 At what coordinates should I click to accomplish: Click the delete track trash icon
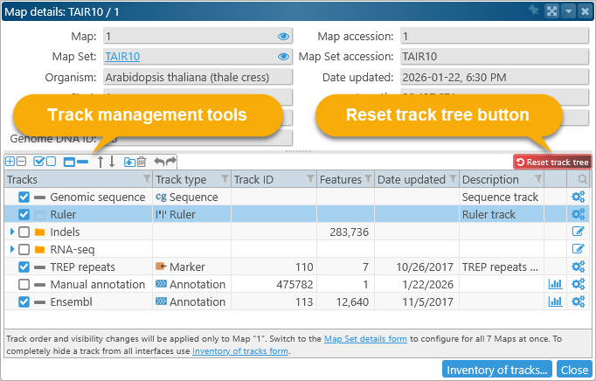[x=142, y=162]
